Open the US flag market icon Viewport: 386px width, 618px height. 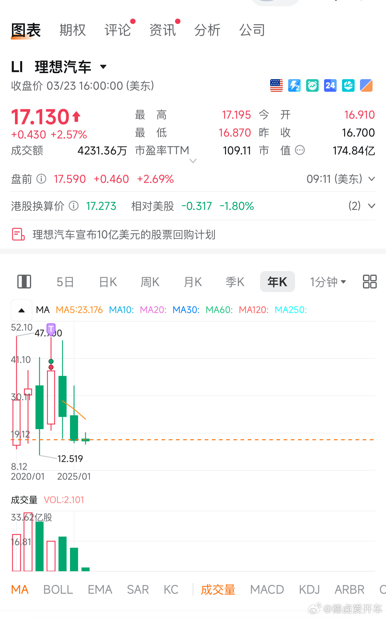[276, 86]
